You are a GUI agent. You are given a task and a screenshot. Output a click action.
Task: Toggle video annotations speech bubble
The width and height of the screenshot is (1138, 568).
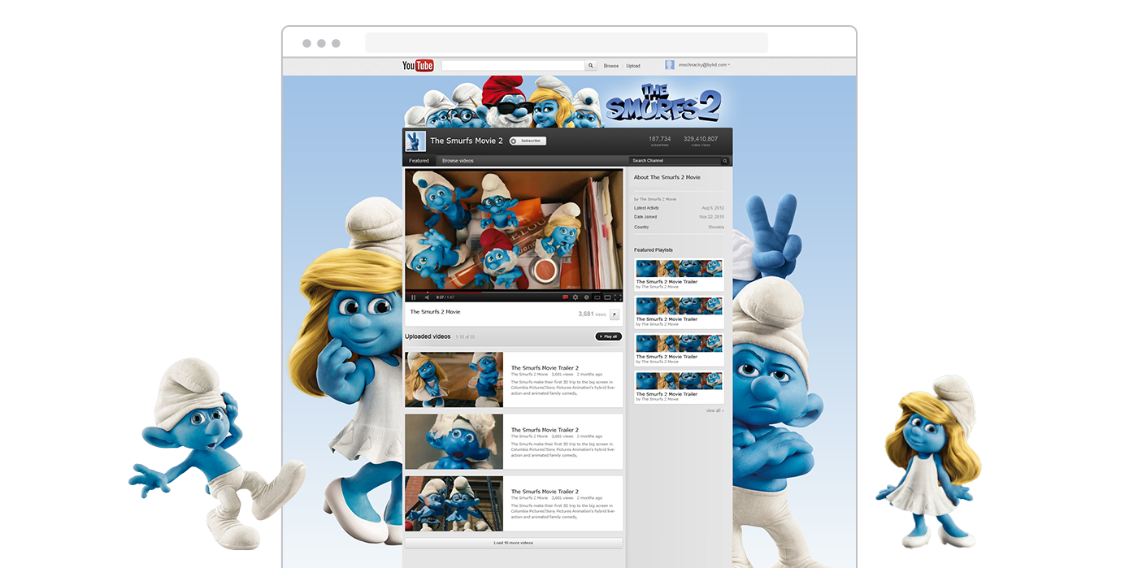pyautogui.click(x=565, y=297)
